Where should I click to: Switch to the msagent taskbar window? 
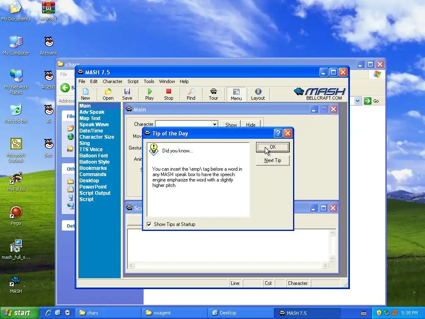(x=174, y=313)
